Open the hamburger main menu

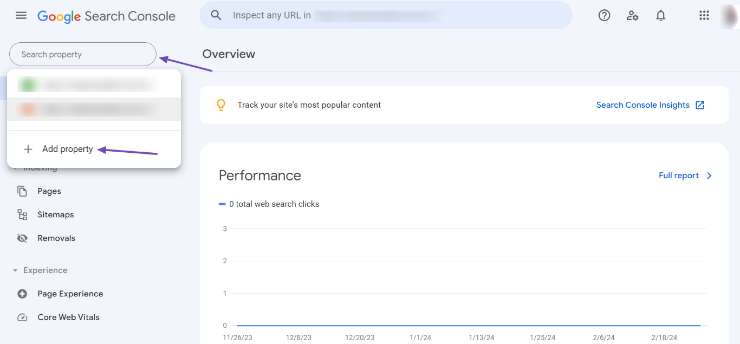(21, 16)
